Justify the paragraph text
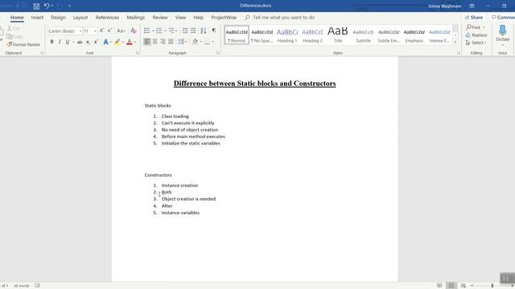The width and height of the screenshot is (515, 289). pyautogui.click(x=171, y=42)
